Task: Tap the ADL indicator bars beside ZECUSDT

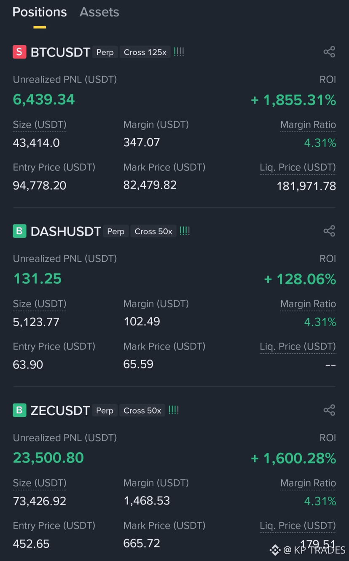Action: tap(174, 410)
